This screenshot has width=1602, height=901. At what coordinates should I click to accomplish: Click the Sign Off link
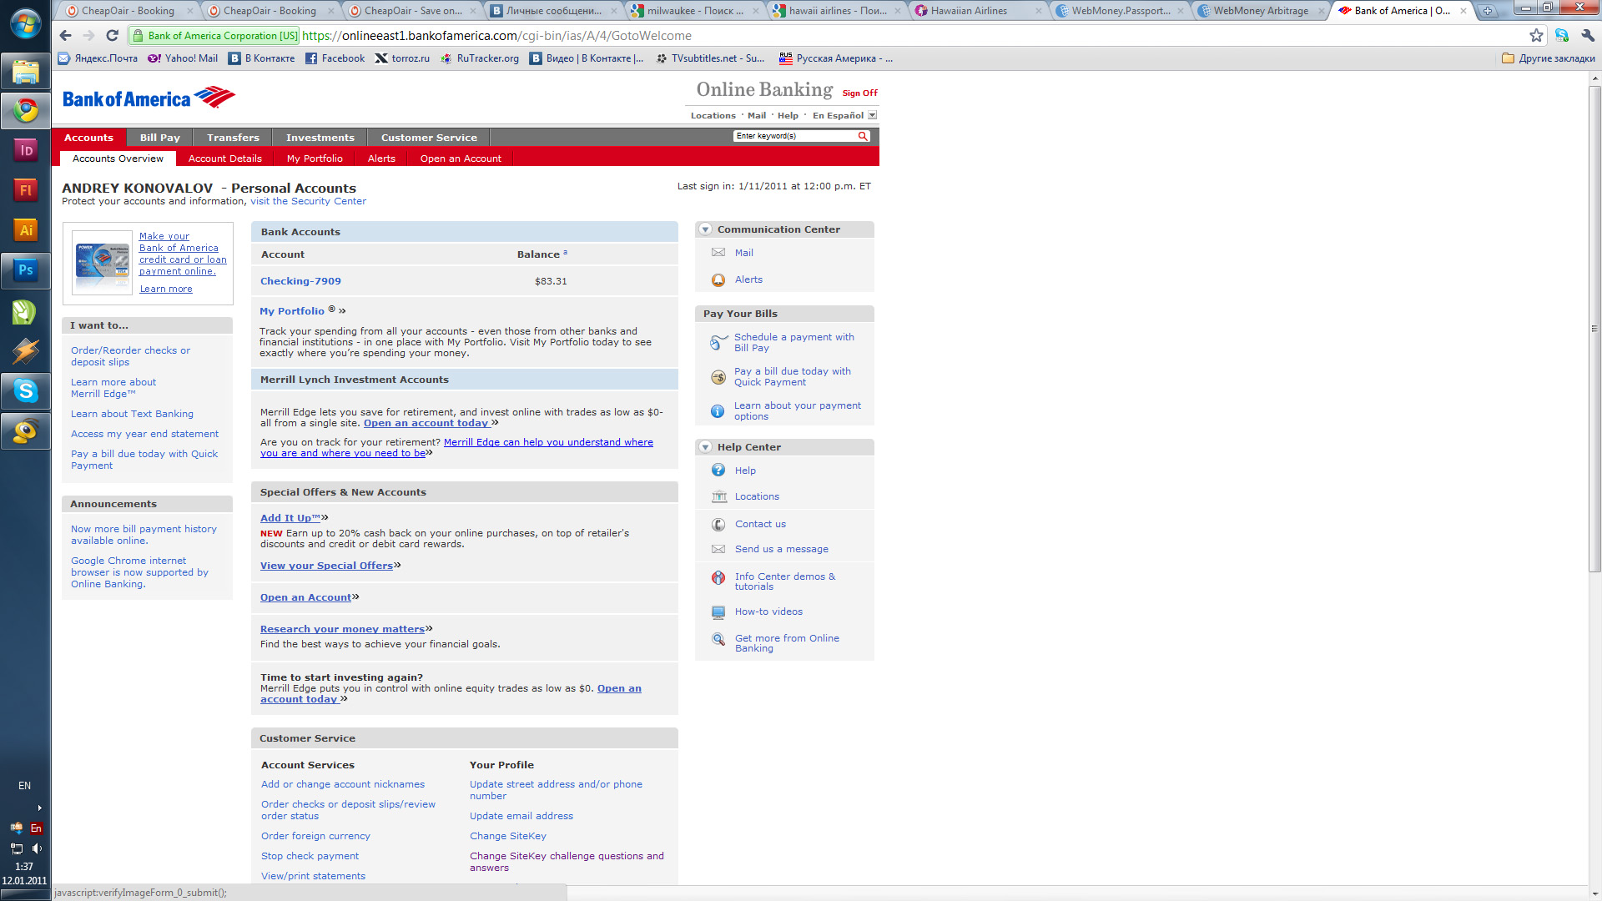(859, 93)
